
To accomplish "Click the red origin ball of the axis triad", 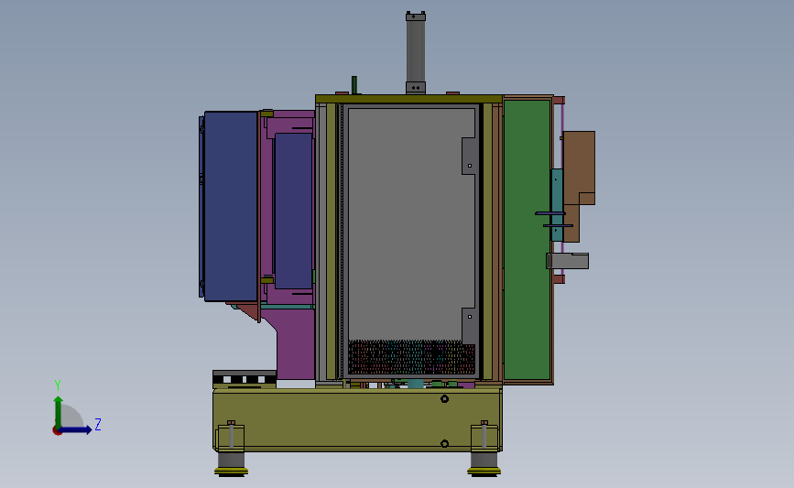I will tap(57, 431).
